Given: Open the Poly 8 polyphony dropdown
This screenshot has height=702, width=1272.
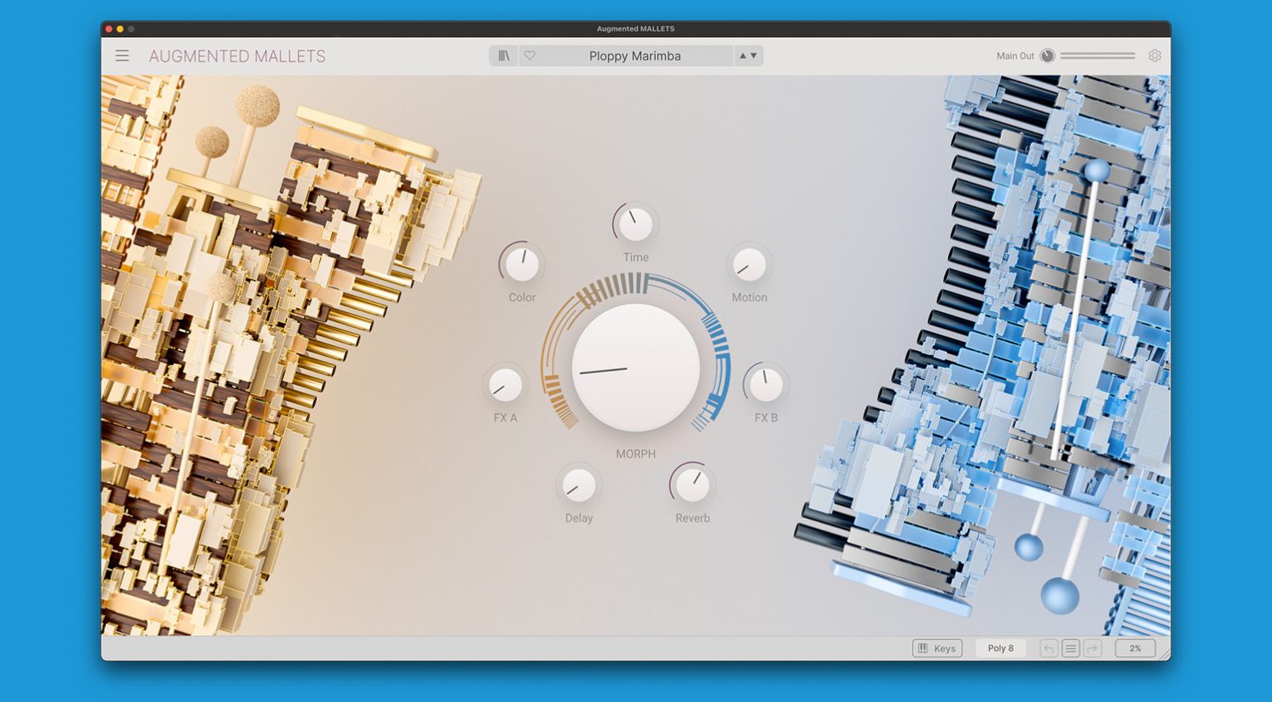Looking at the screenshot, I should pos(1000,648).
